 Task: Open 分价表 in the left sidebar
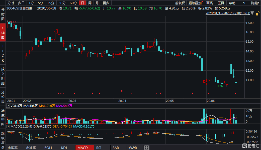coord(3,97)
